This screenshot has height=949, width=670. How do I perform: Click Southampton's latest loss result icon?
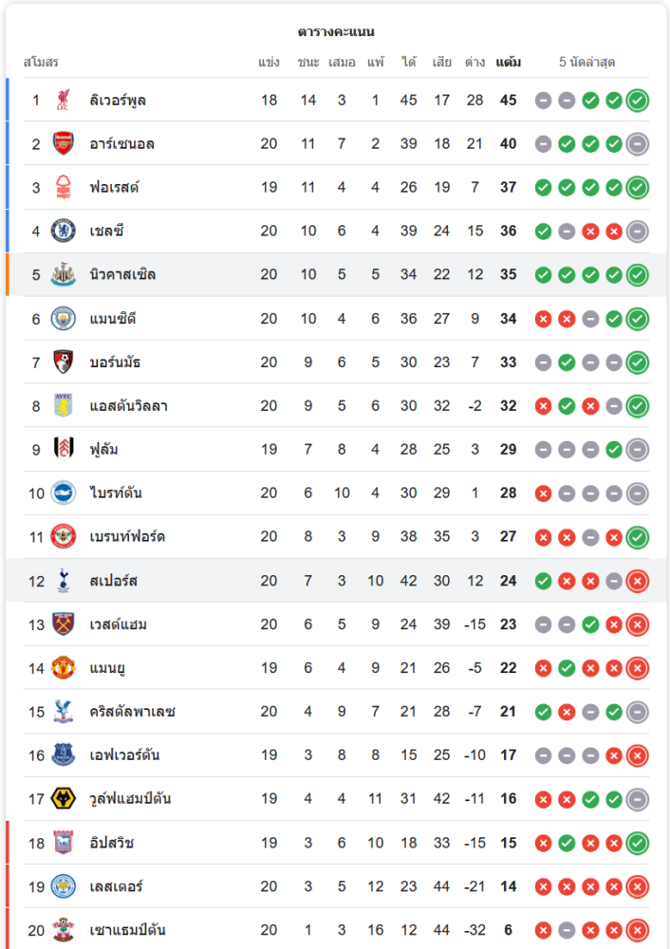coord(638,930)
